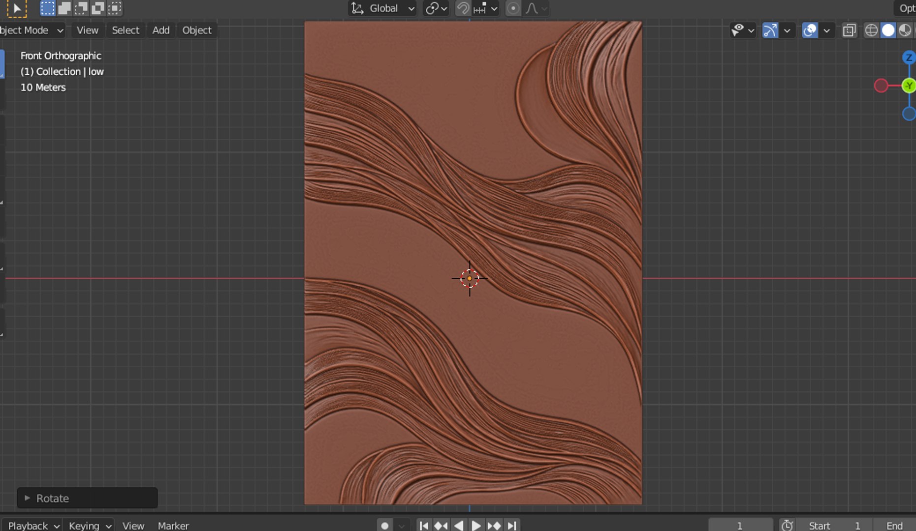Click the red negative X axis gizmo ball
The width and height of the screenshot is (916, 531).
pyautogui.click(x=881, y=86)
